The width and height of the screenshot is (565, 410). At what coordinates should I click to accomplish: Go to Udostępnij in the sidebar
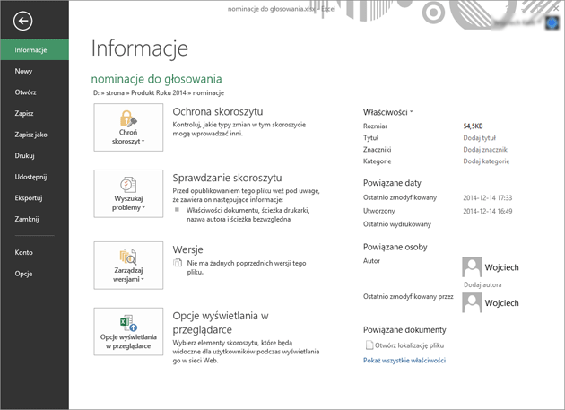pyautogui.click(x=35, y=177)
